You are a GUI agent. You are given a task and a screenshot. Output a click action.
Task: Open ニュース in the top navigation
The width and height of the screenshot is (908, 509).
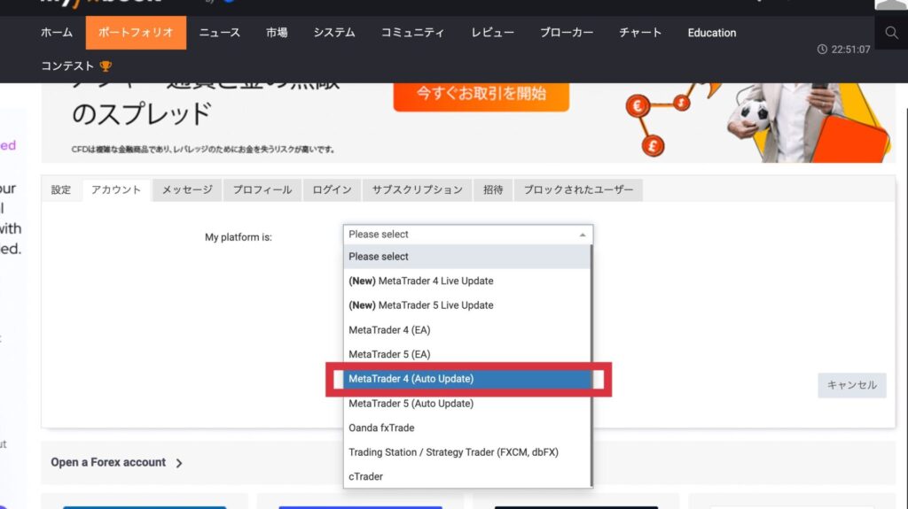coord(220,33)
